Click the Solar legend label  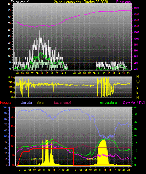(40, 103)
